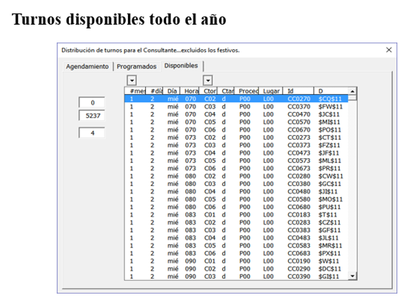Click the Proced column header
The width and height of the screenshot is (407, 304).
246,91
